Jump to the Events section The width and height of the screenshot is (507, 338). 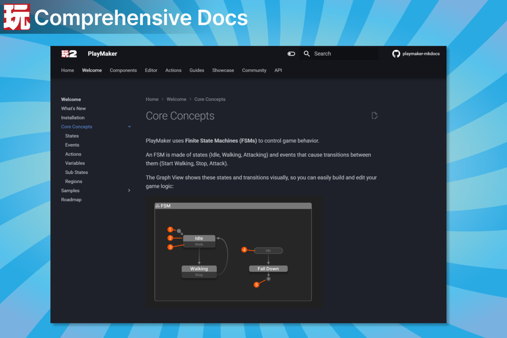coord(72,145)
